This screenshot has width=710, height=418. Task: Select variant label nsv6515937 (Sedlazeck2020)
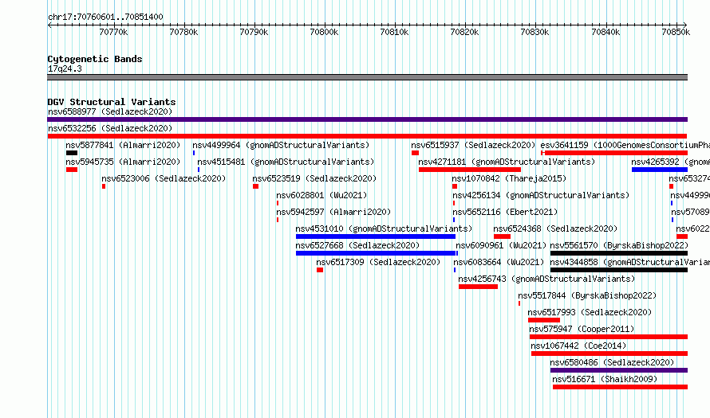coord(473,145)
